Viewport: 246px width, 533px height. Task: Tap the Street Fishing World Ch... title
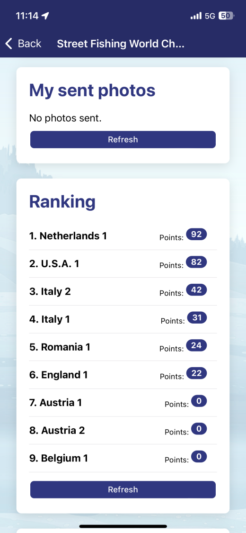point(121,44)
